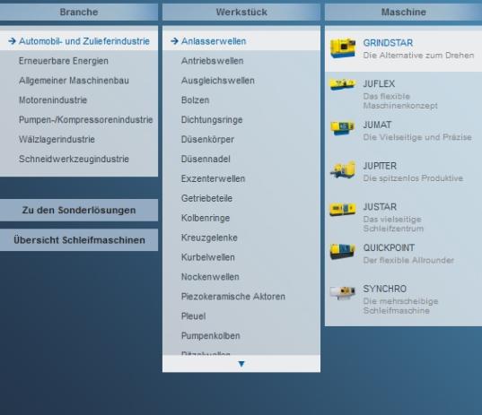Image resolution: width=482 pixels, height=415 pixels.
Task: Click 'Die Vielseitige und Präzise' description
Action: point(417,137)
